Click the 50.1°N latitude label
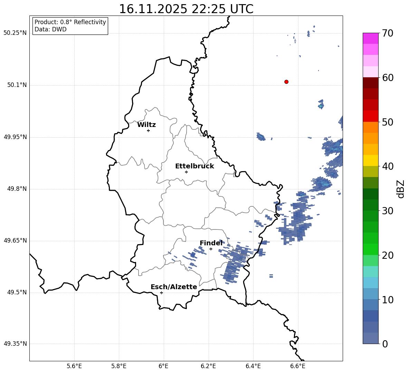 [x=17, y=85]
